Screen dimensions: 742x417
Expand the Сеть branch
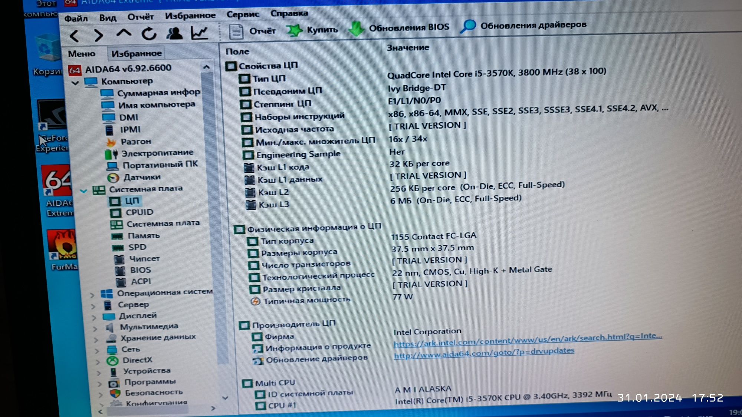point(97,351)
